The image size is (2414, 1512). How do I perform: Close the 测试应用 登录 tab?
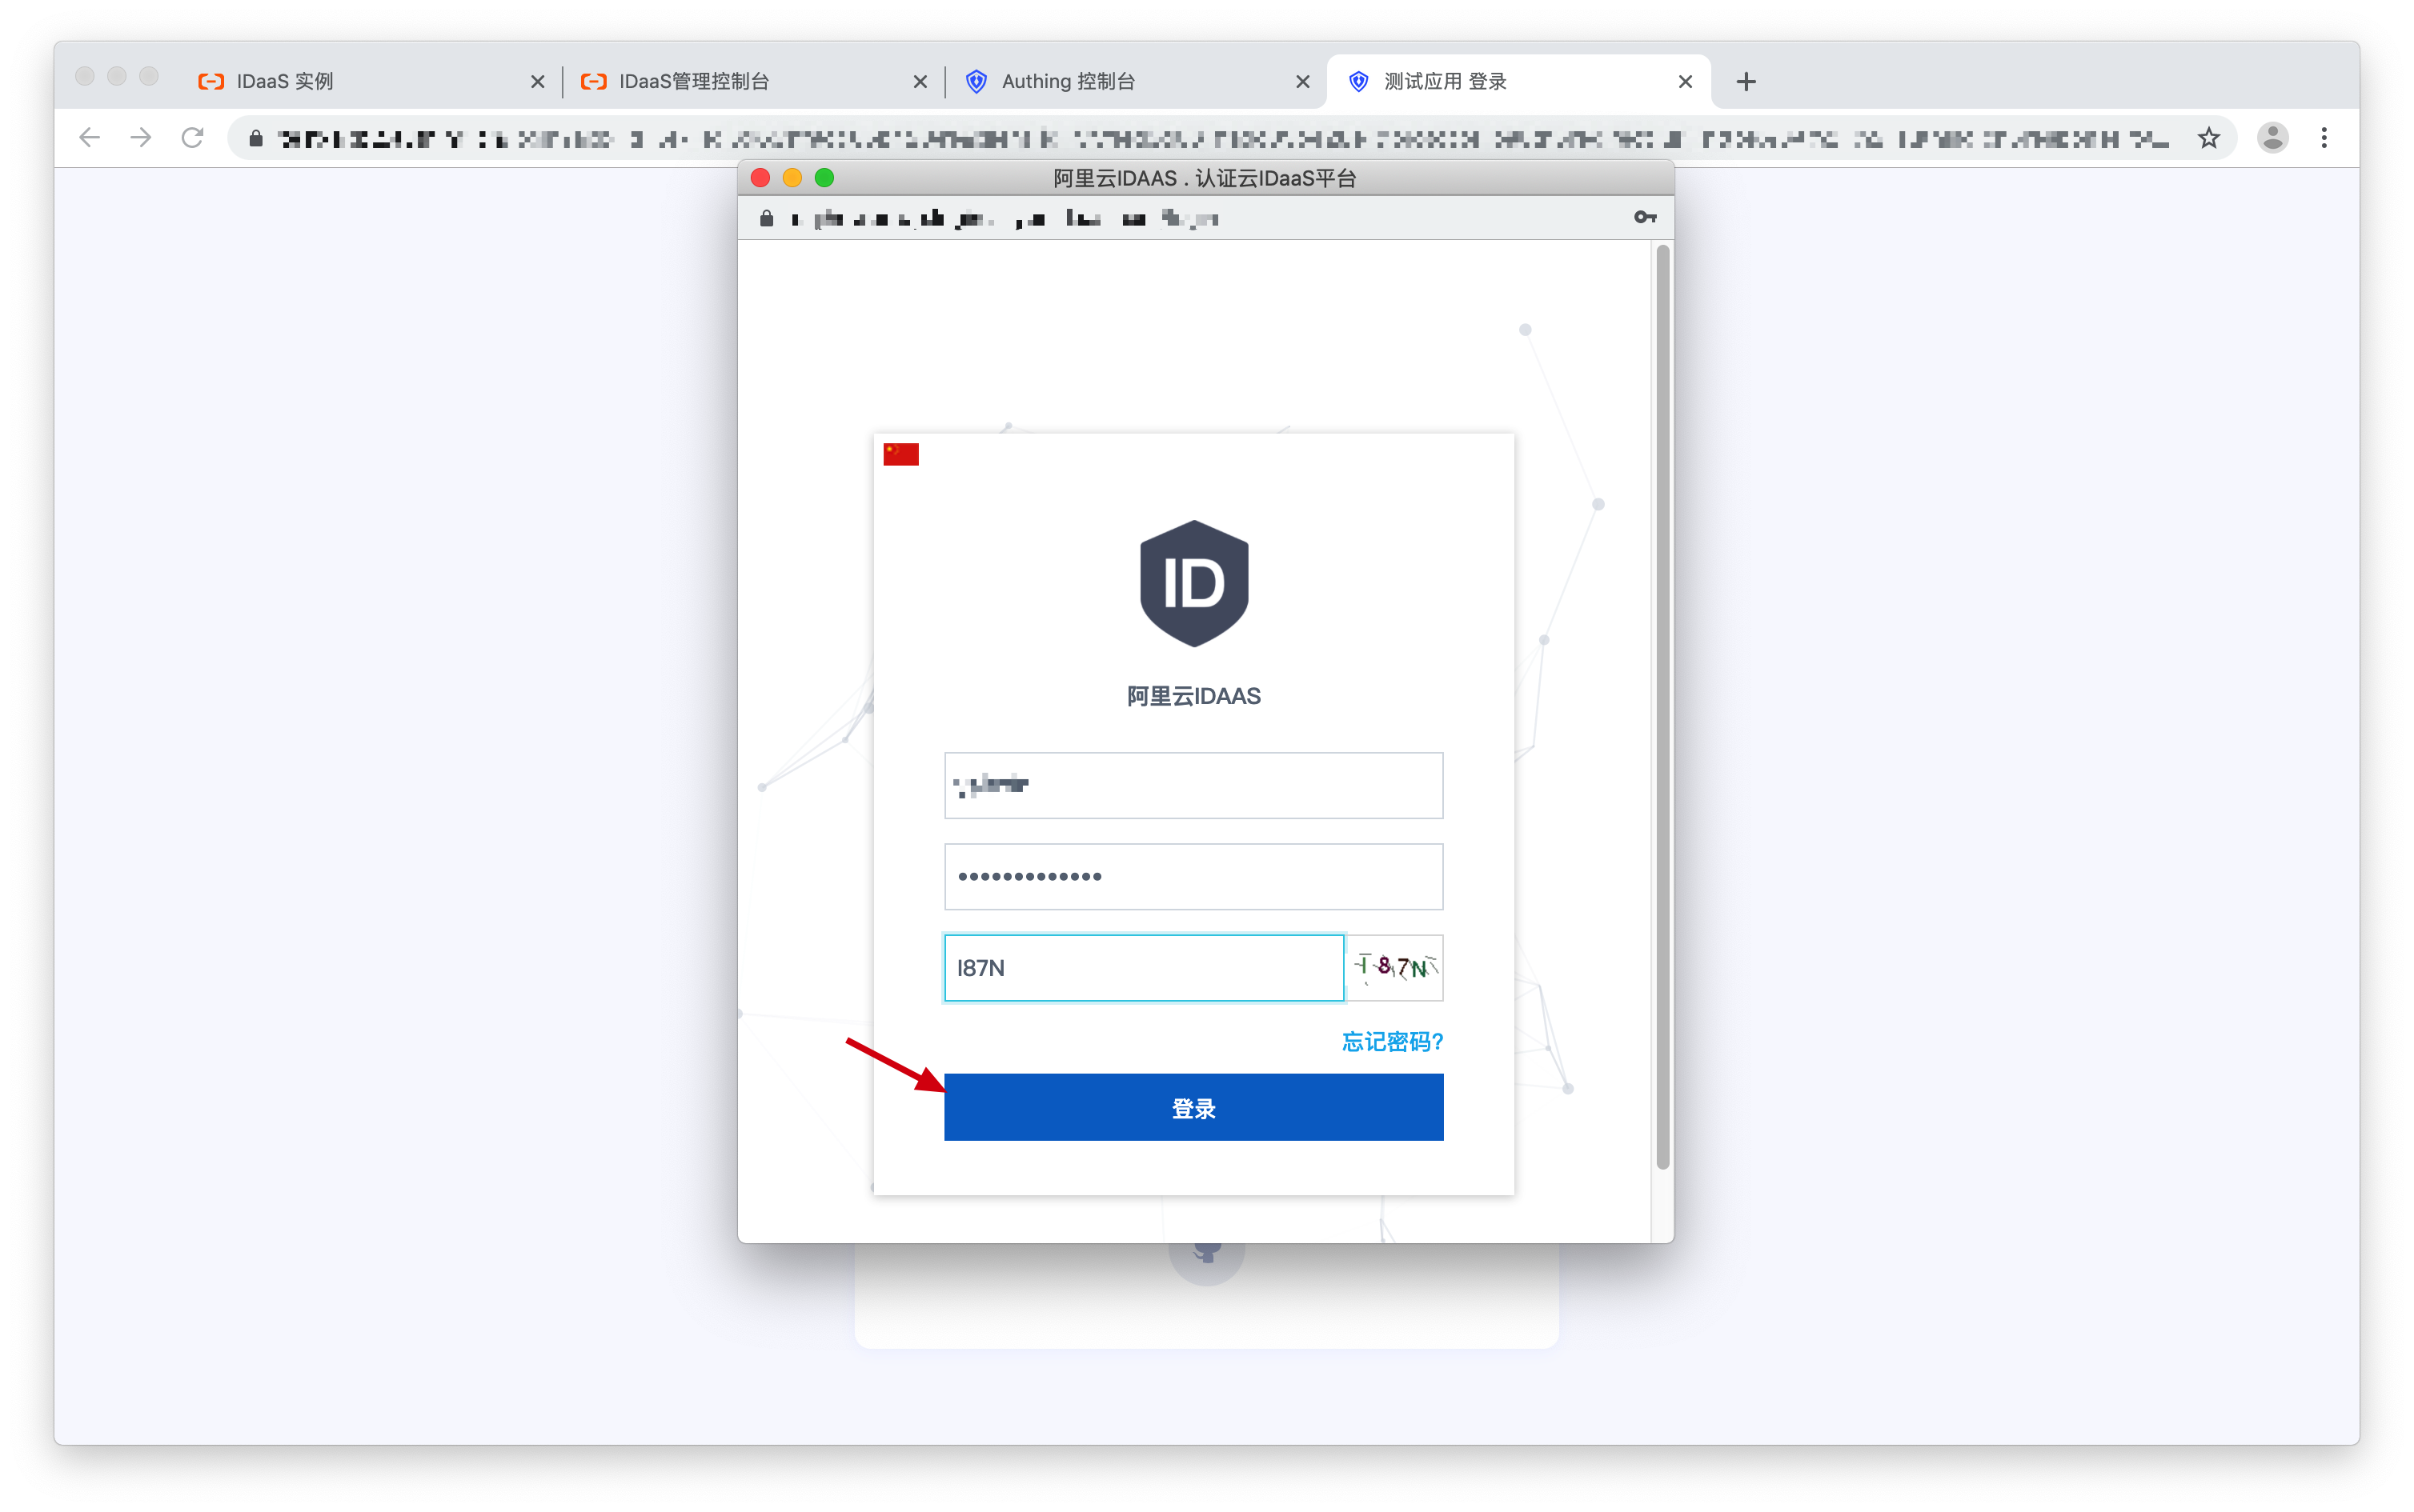(x=1686, y=82)
